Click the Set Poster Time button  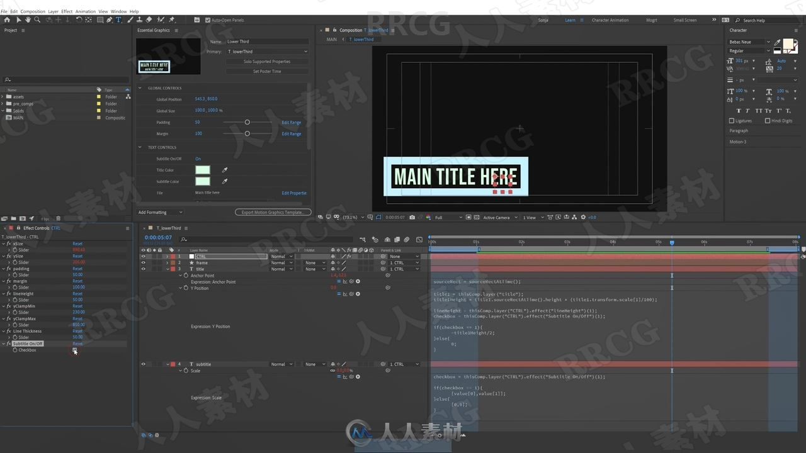point(267,71)
